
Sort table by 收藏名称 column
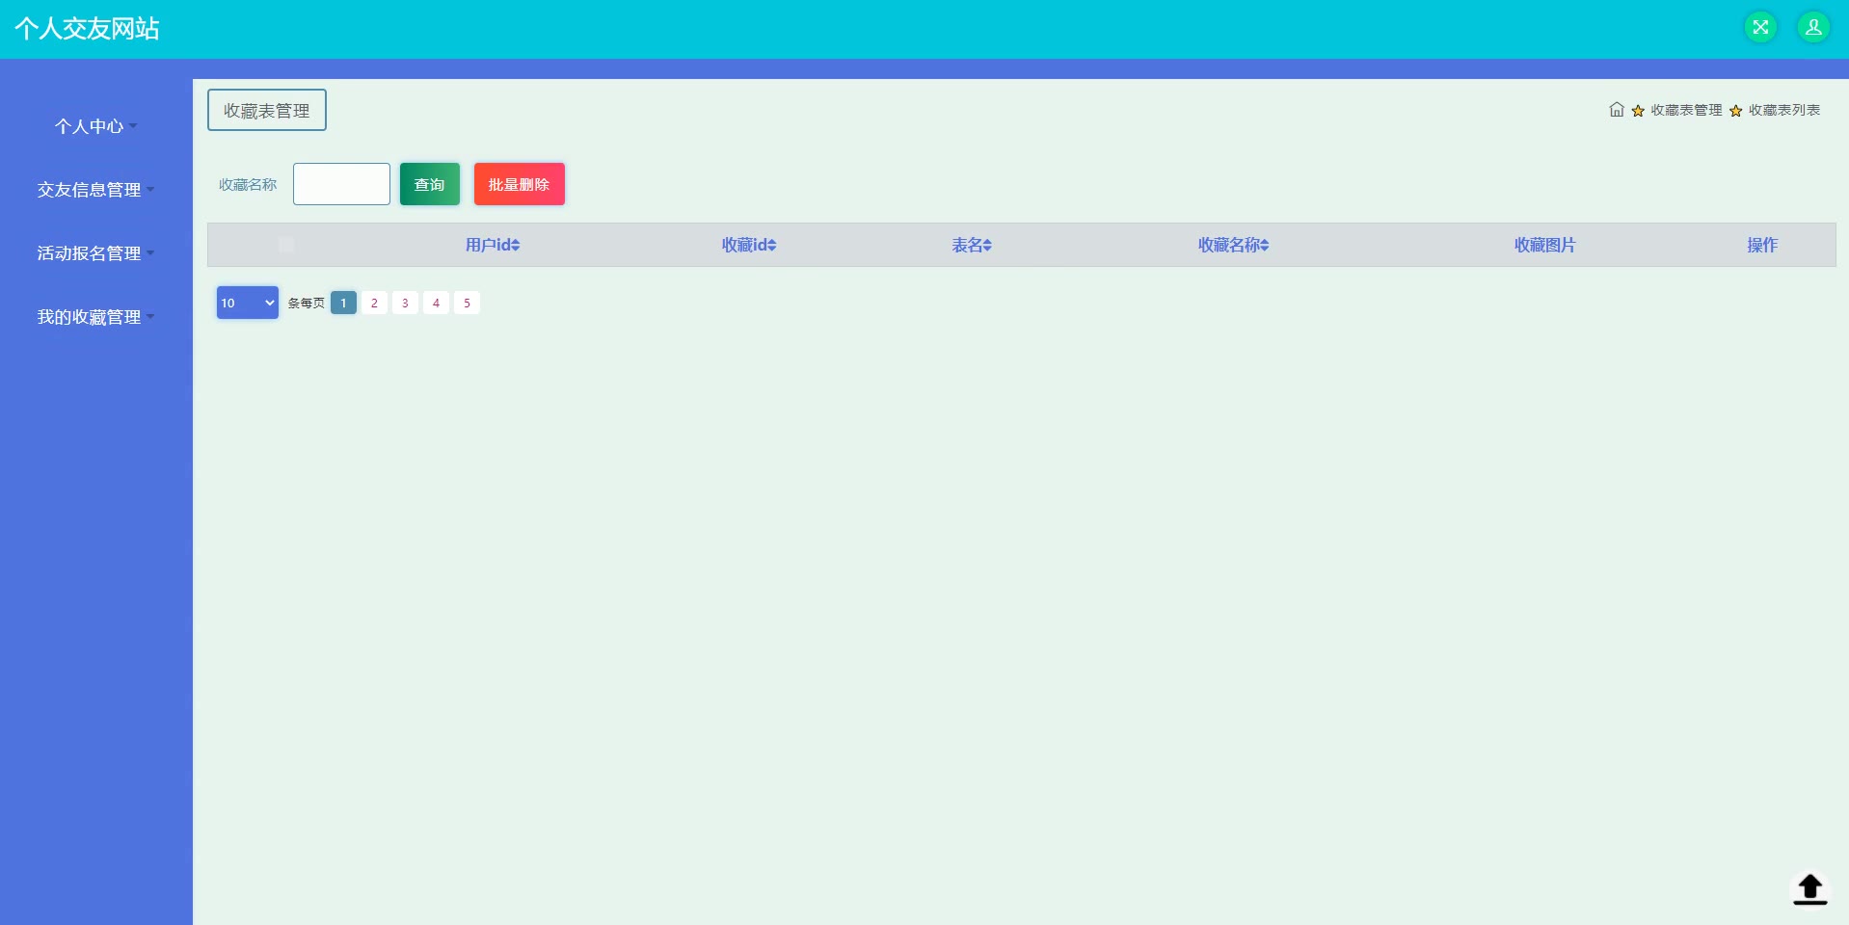tap(1233, 245)
